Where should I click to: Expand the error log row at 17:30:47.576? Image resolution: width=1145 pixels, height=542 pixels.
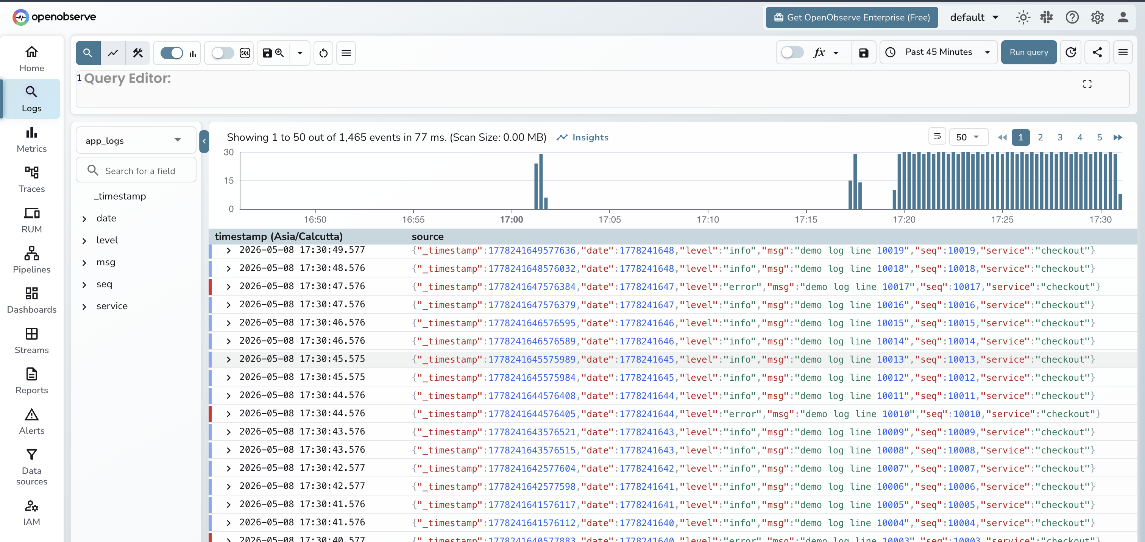click(x=228, y=287)
